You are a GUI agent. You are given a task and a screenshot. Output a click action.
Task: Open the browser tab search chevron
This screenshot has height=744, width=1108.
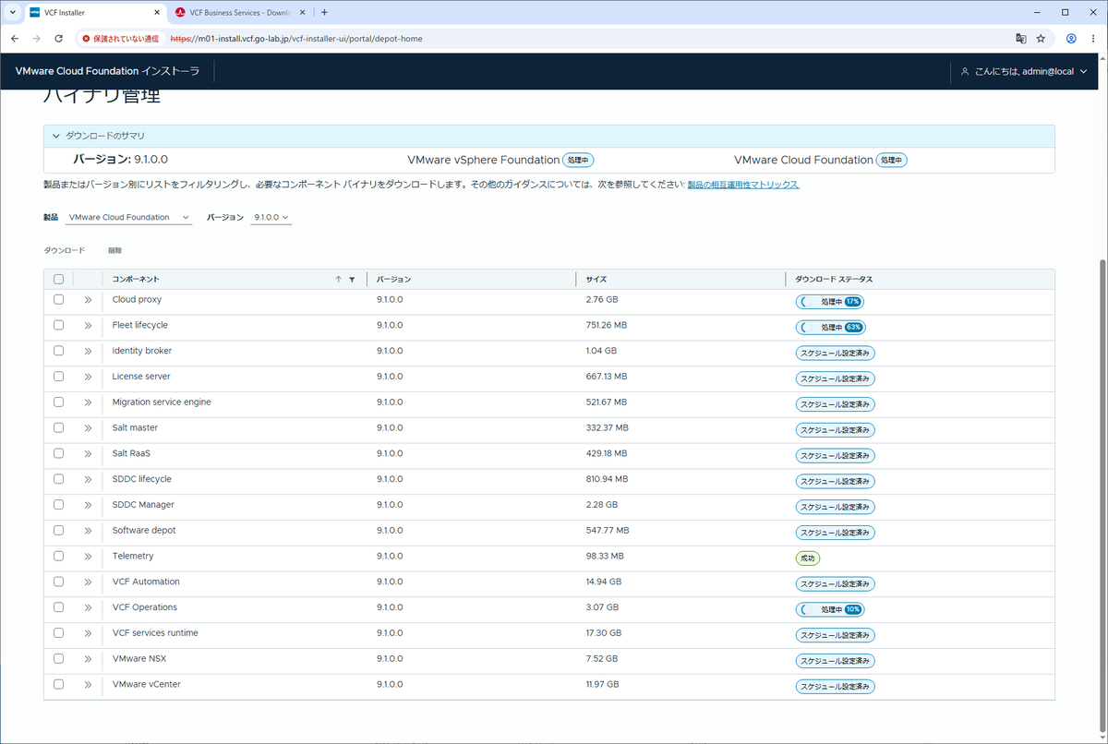click(x=12, y=12)
